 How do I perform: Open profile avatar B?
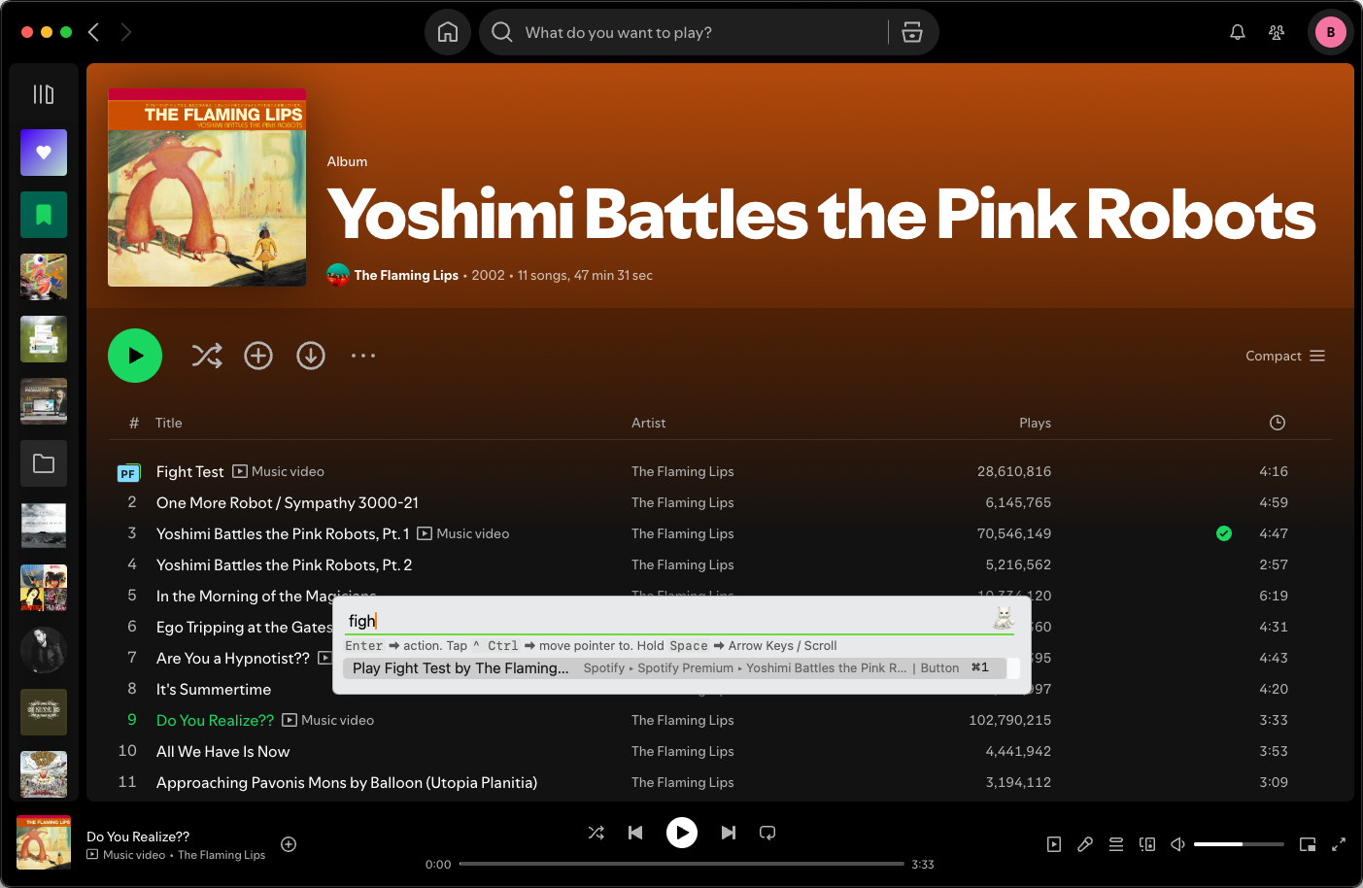[1331, 32]
